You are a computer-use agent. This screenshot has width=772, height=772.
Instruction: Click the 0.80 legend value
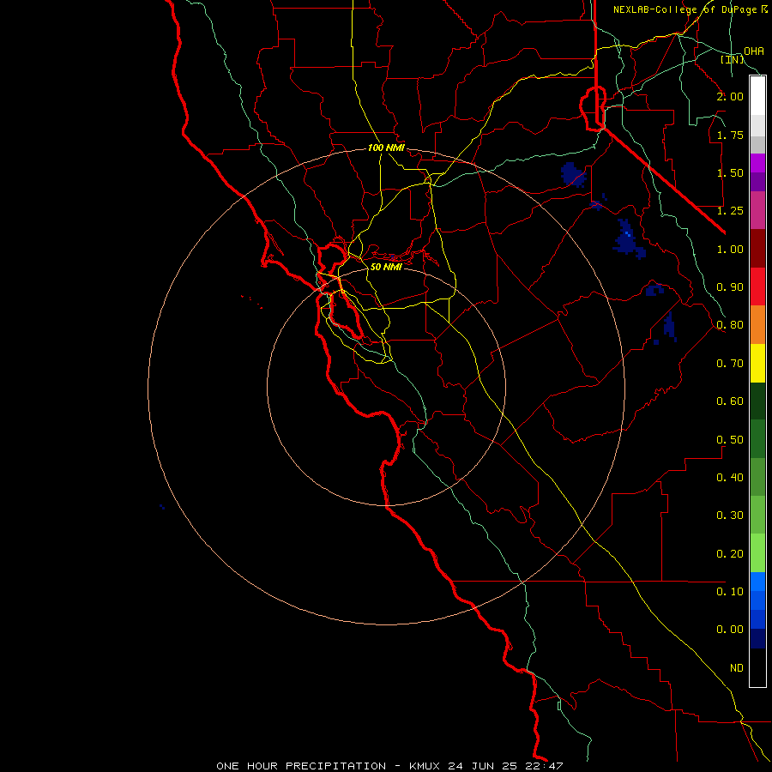[730, 325]
